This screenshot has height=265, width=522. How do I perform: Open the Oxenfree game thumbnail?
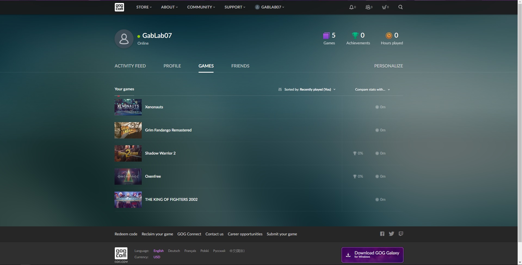point(128,176)
